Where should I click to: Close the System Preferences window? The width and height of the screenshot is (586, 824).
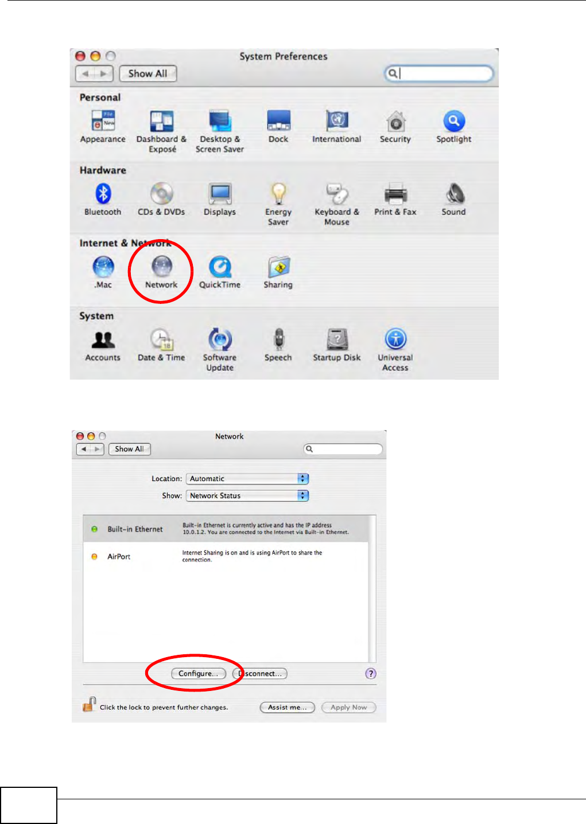pos(80,56)
